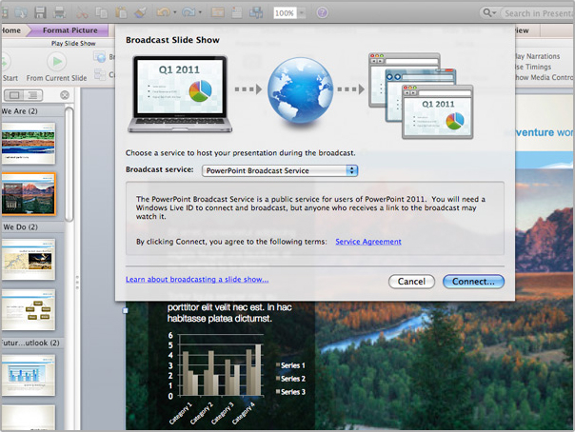Open Learn about broadcasting a slide show link
The height and width of the screenshot is (432, 575).
tap(197, 280)
